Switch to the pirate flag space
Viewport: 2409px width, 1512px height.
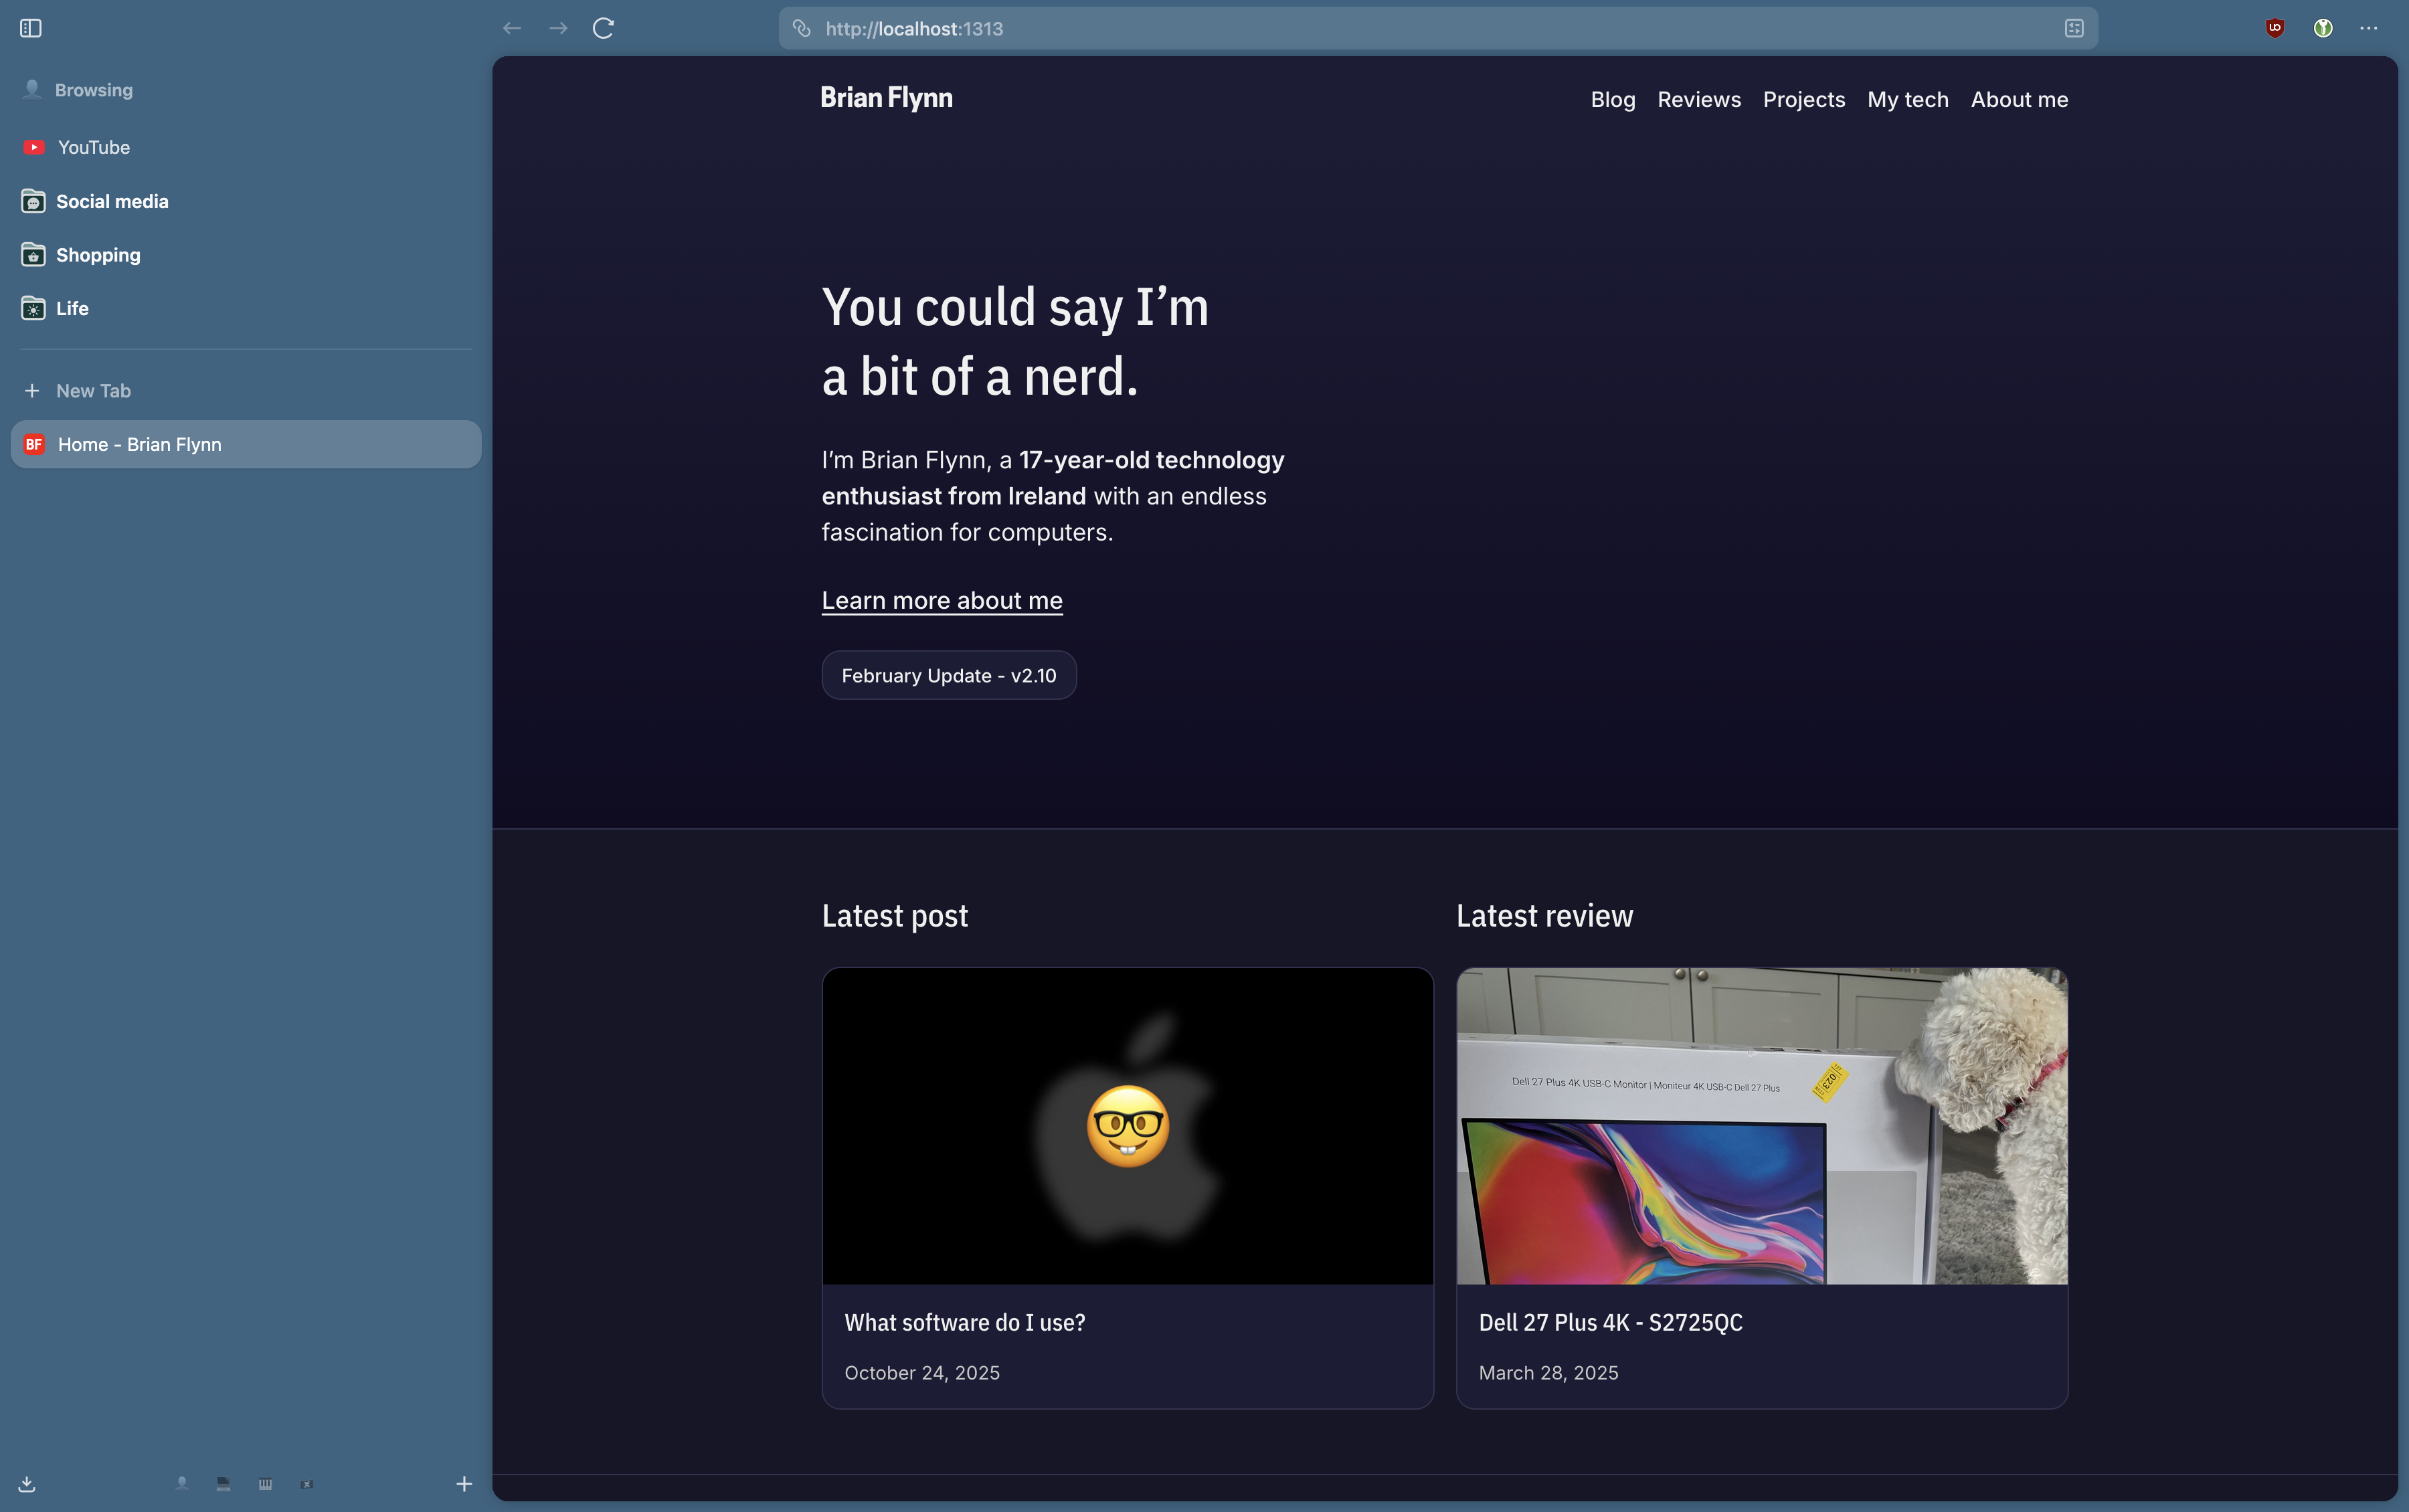(307, 1484)
